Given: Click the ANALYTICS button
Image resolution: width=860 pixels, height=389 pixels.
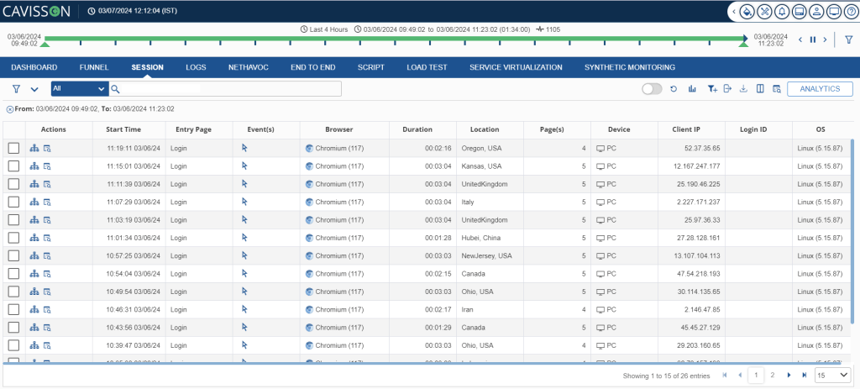Looking at the screenshot, I should [x=820, y=89].
